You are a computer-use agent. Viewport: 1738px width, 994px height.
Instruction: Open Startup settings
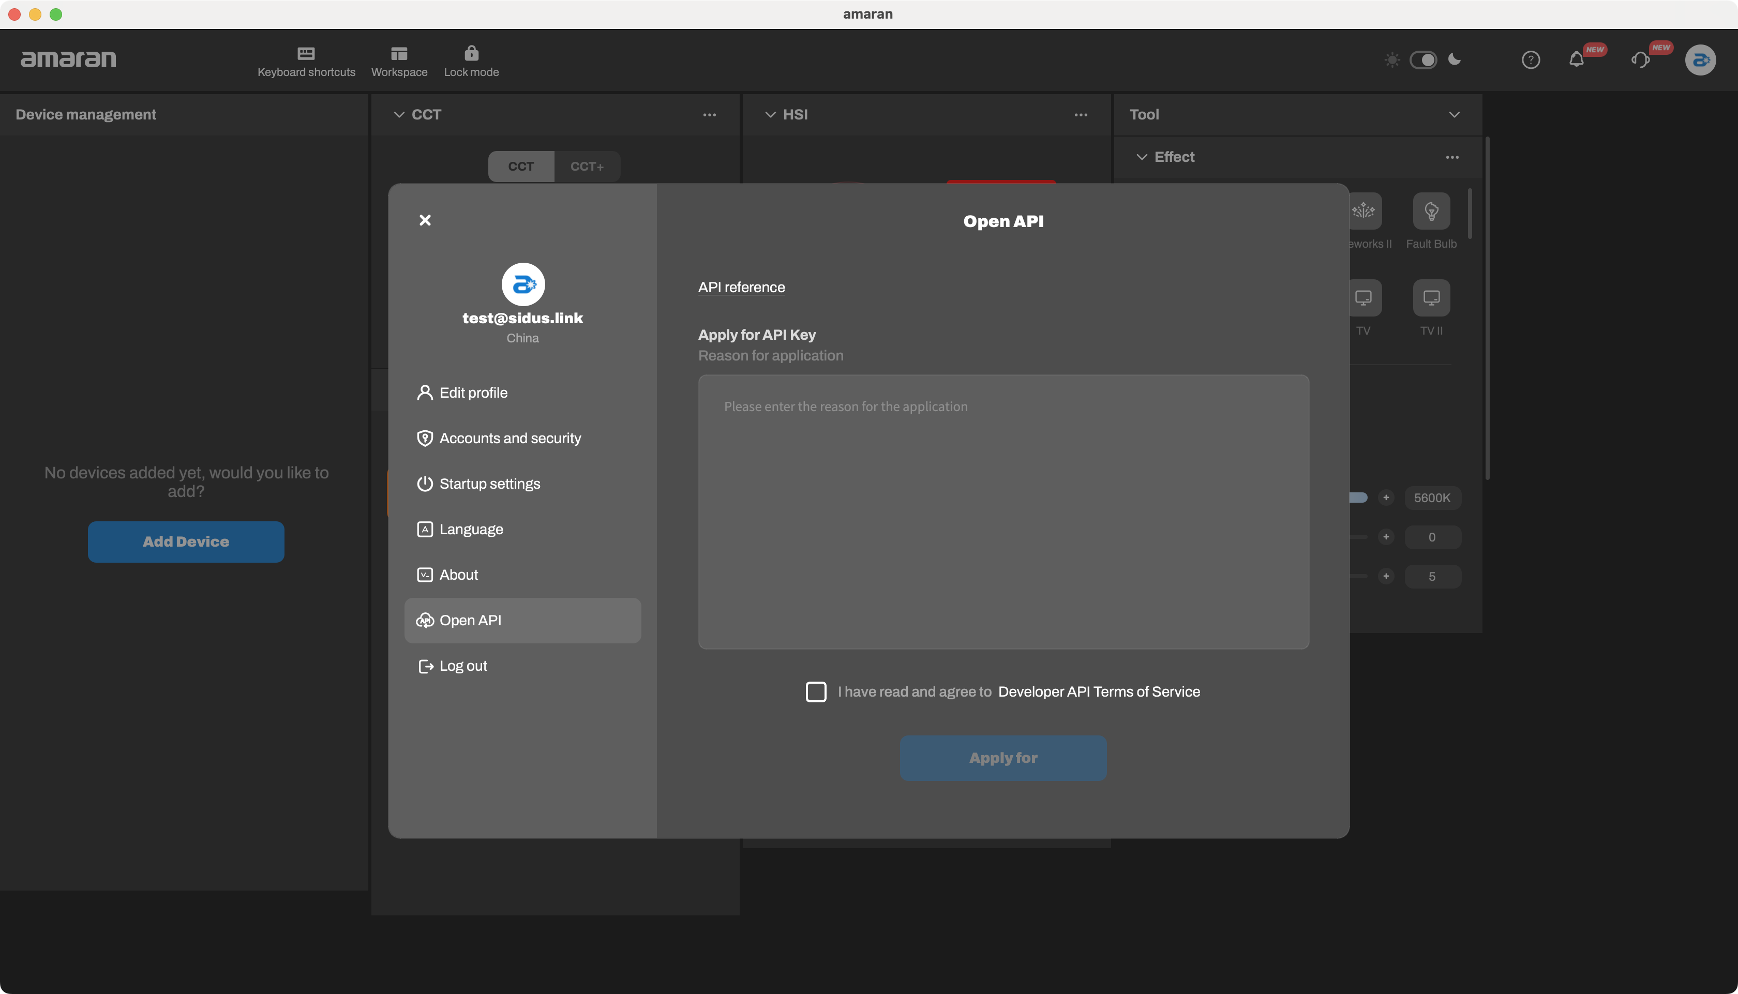click(x=523, y=484)
